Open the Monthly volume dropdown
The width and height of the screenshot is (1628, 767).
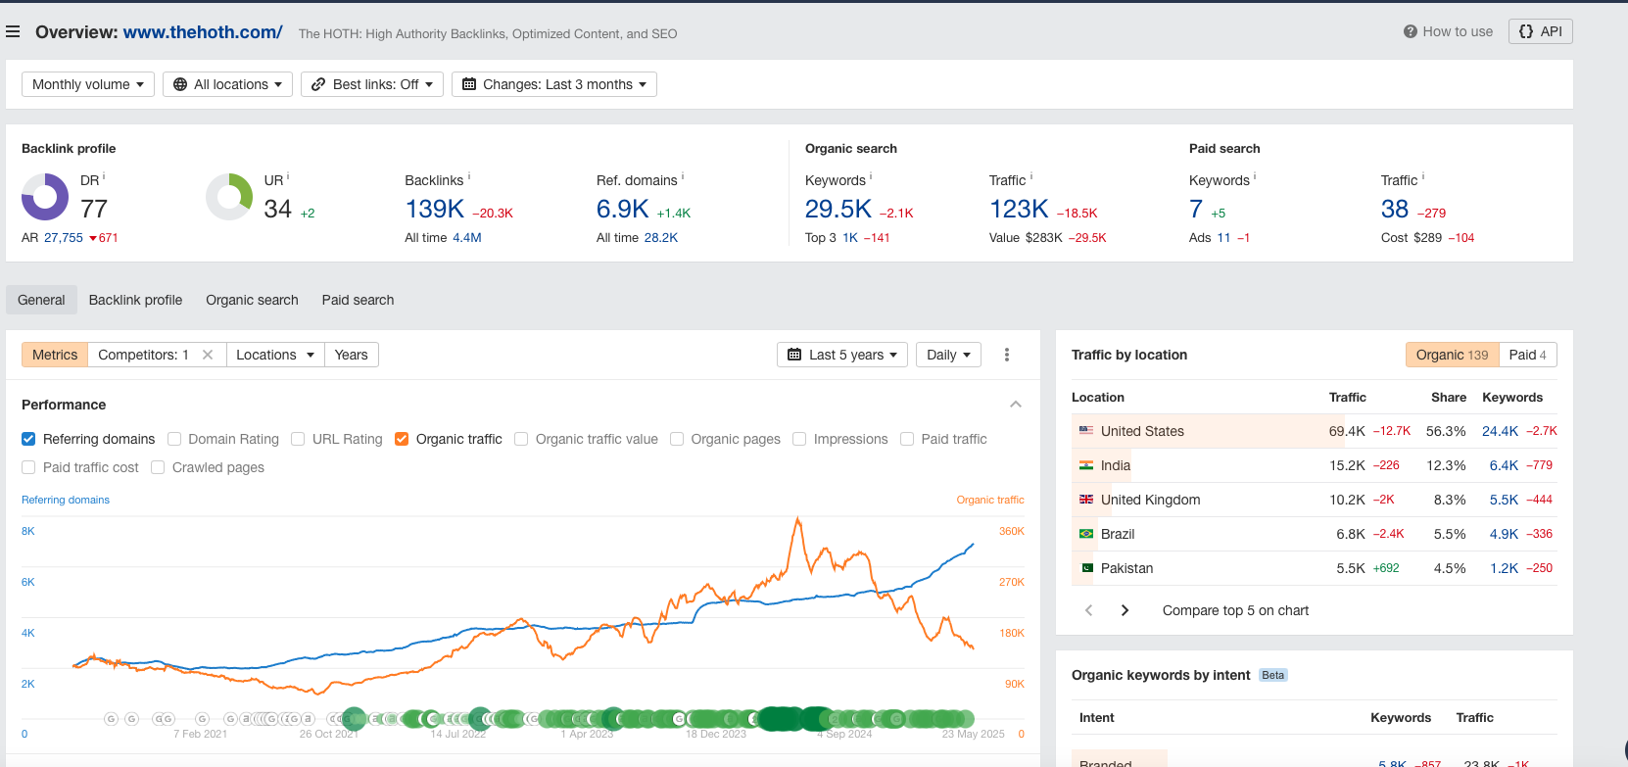88,84
